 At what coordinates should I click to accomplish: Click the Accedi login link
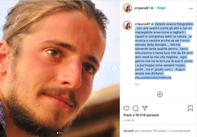coord(128,131)
